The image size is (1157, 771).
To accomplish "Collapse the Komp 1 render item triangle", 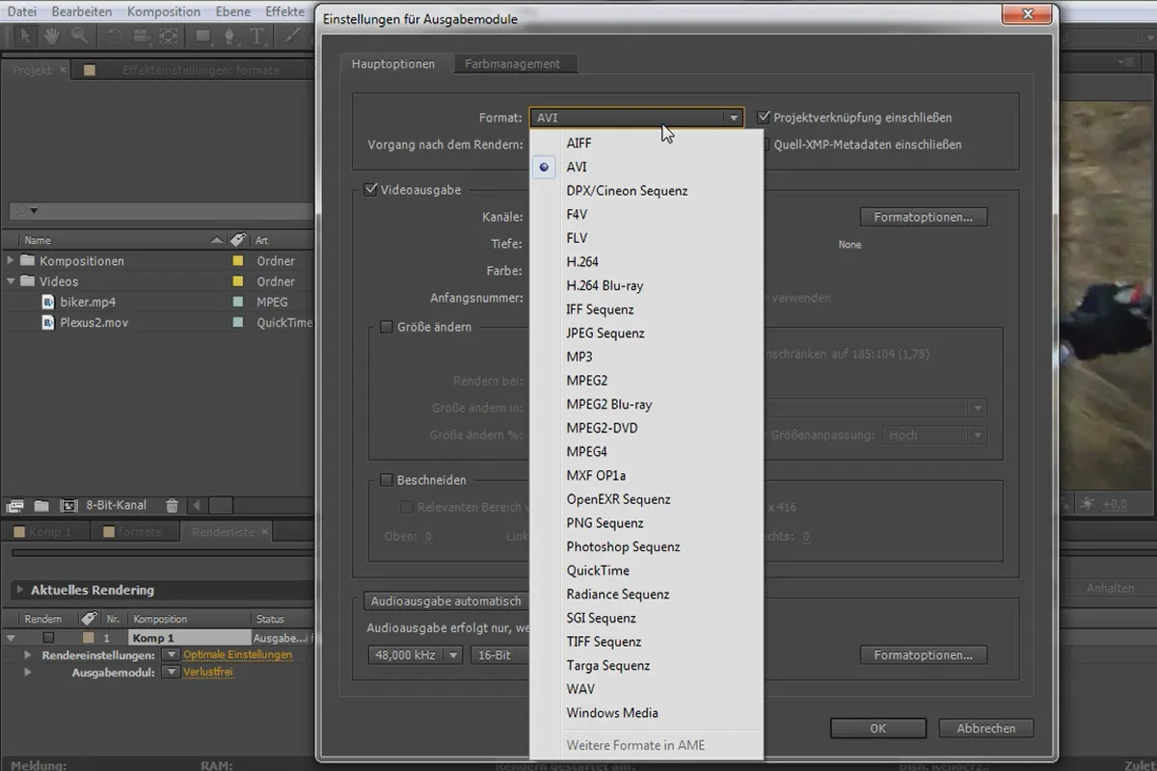I will (x=11, y=638).
